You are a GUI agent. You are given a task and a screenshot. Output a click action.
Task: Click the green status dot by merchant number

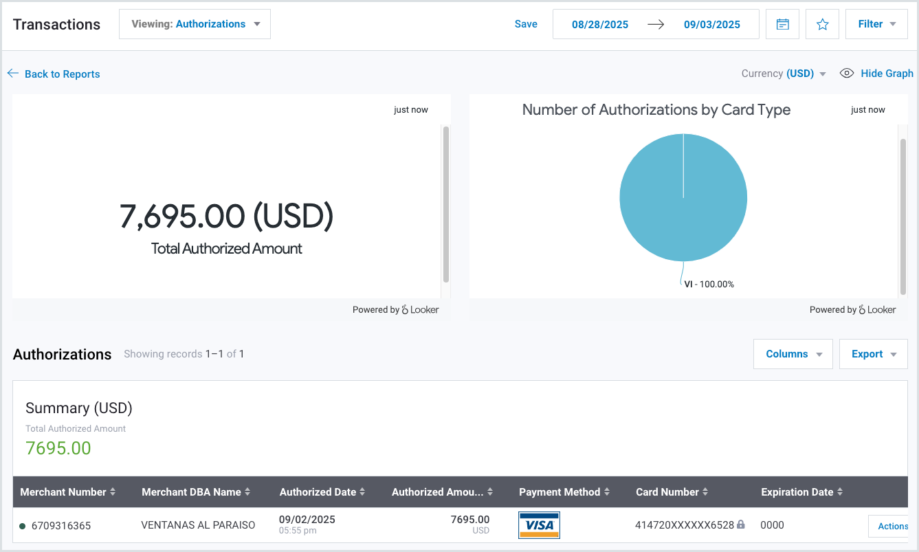coord(23,527)
